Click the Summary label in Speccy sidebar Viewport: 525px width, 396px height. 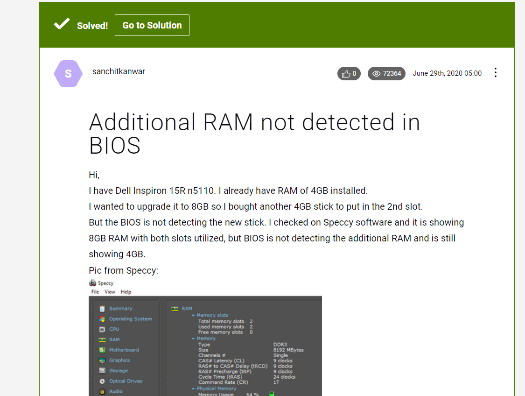click(120, 309)
